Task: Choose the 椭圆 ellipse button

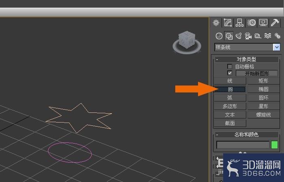Action: pyautogui.click(x=263, y=89)
